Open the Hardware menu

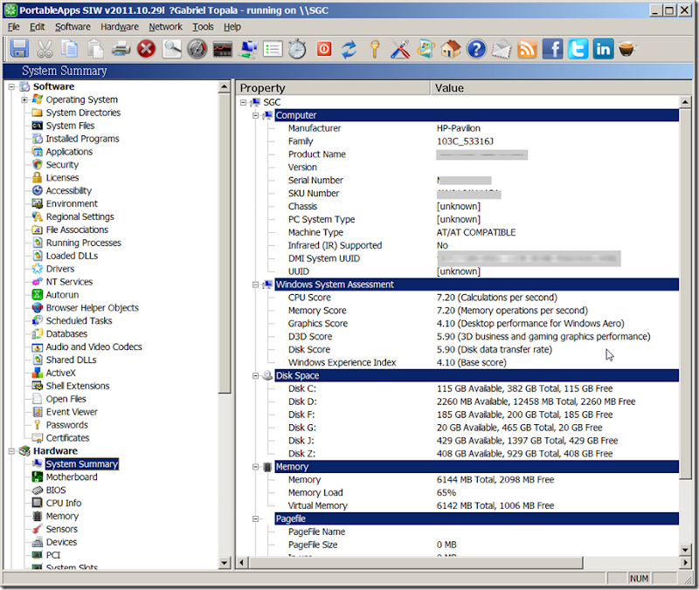coord(119,27)
